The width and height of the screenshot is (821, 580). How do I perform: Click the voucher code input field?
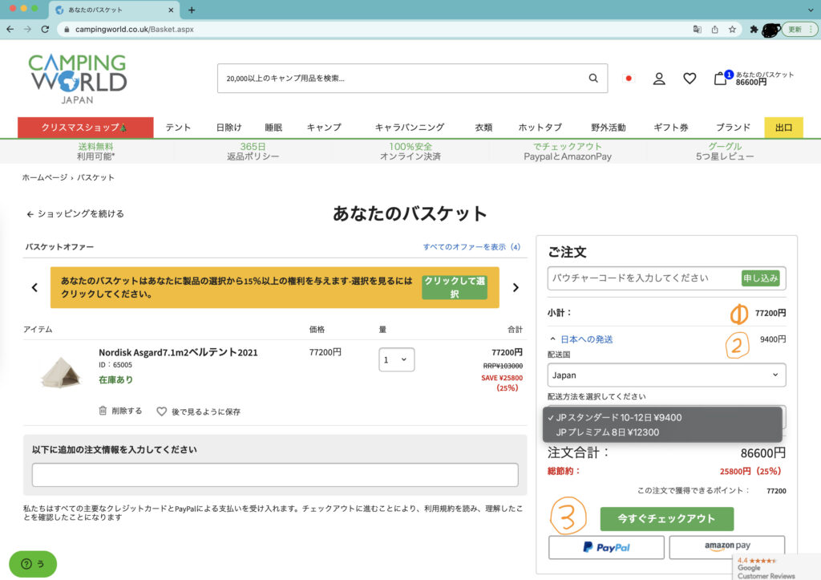[644, 278]
